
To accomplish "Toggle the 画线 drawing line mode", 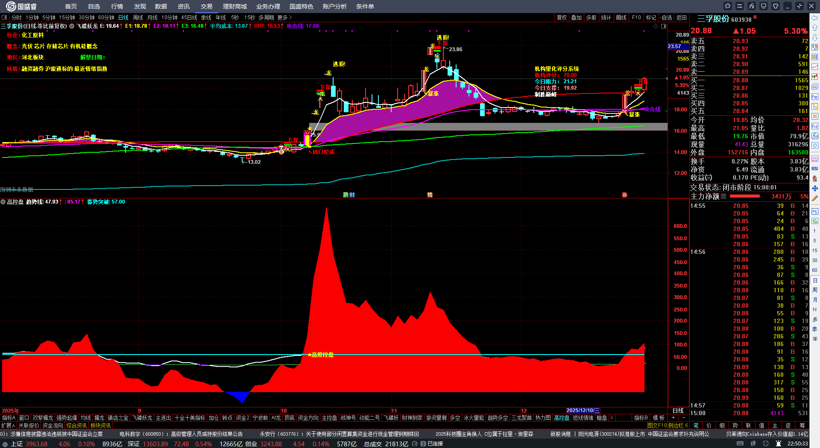I will pyautogui.click(x=621, y=17).
